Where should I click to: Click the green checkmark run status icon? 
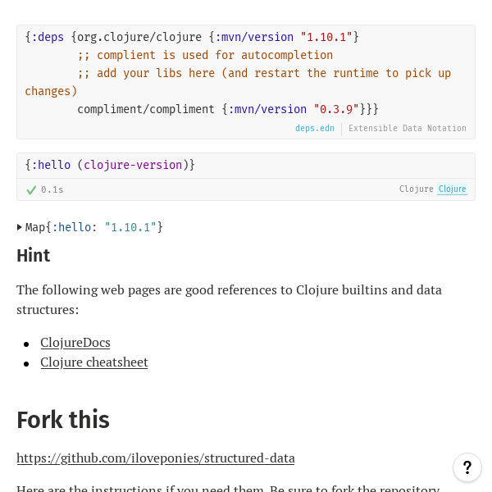31,189
